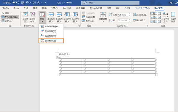Align cell content bottom center
The image size is (178, 112).
[x=156, y=21]
